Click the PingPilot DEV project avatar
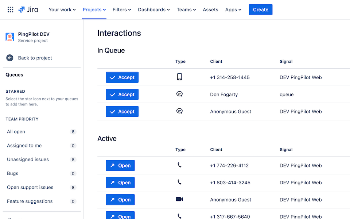Screen dimensions: 350x219 coord(9,37)
